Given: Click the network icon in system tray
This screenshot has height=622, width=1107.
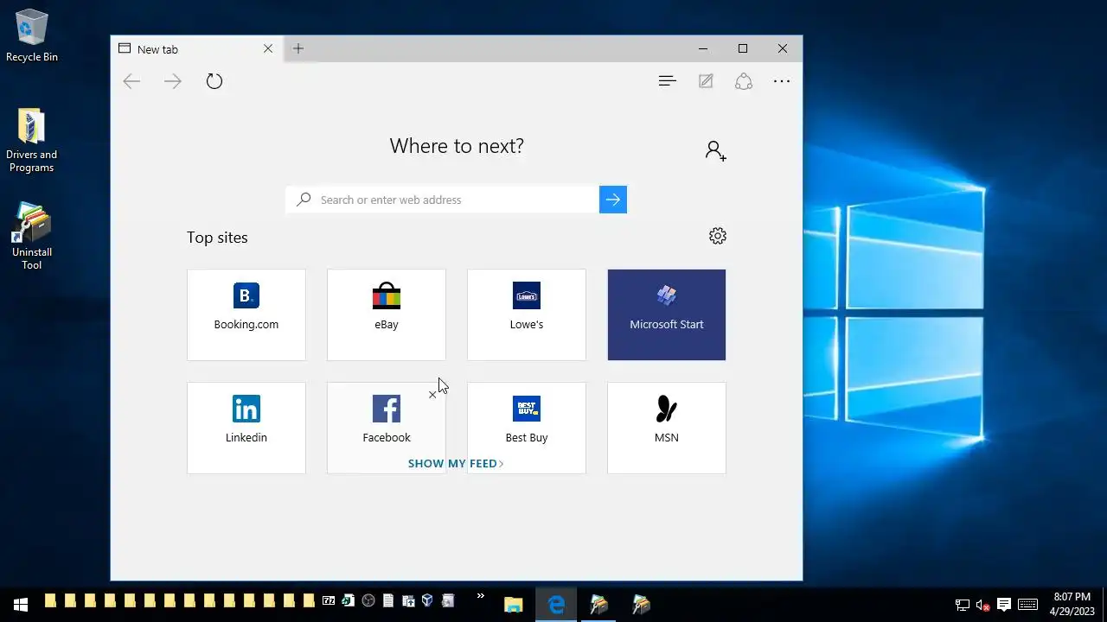Looking at the screenshot, I should tap(962, 605).
